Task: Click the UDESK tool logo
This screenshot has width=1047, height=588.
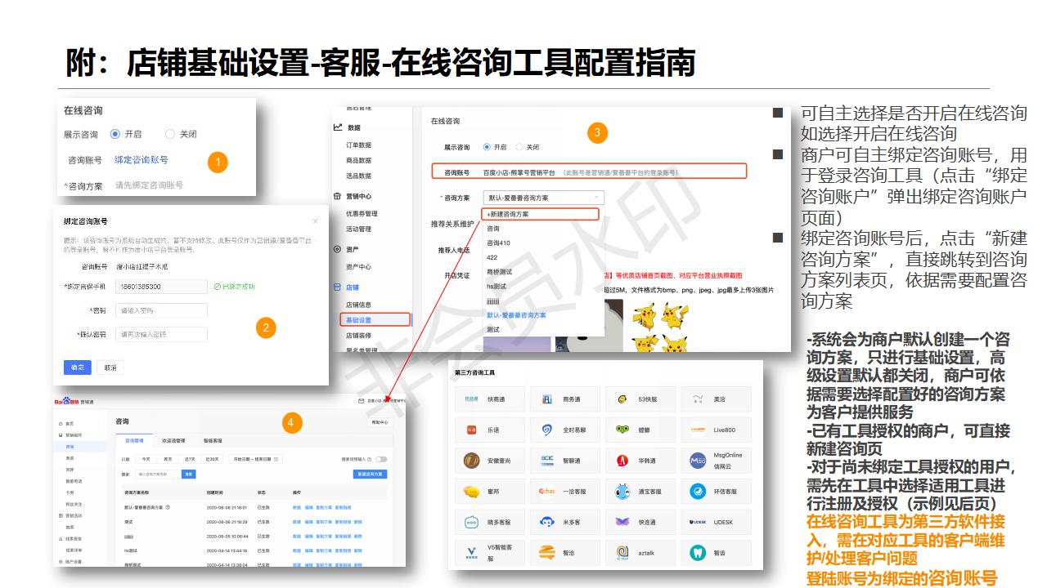Action: point(698,522)
